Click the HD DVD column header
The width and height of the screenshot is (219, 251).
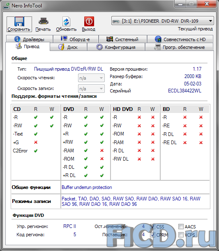coord(123,109)
